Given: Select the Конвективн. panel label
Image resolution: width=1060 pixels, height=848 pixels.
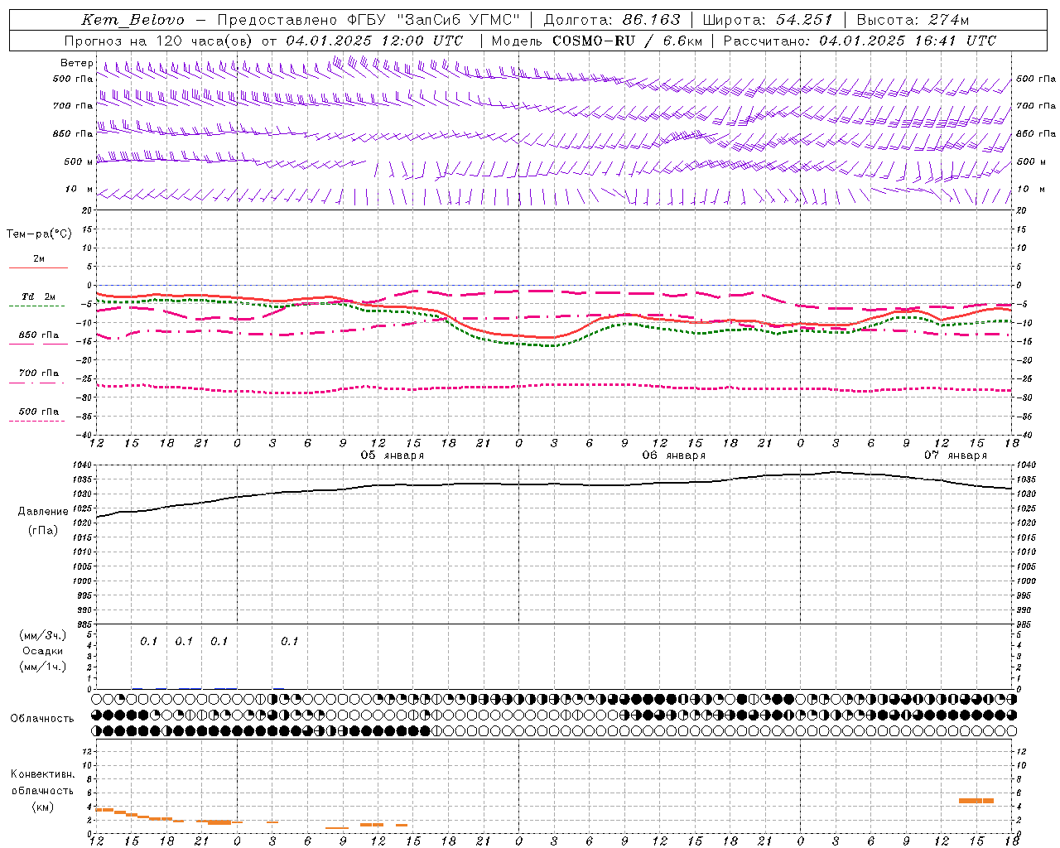Looking at the screenshot, I should coord(43,773).
